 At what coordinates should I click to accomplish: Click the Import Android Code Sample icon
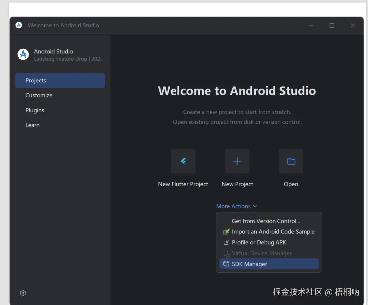(226, 232)
